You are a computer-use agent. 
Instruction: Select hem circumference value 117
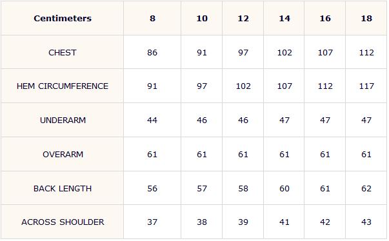click(366, 86)
